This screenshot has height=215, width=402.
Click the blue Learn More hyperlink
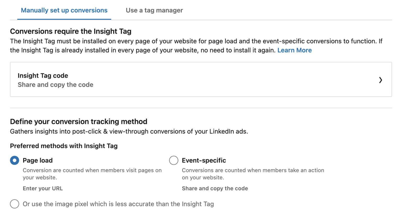[x=294, y=50]
